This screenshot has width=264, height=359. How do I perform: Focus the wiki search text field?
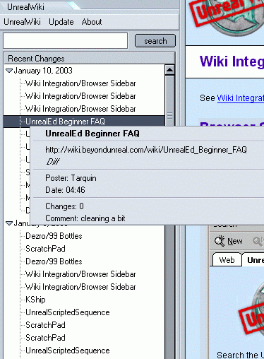[x=66, y=41]
